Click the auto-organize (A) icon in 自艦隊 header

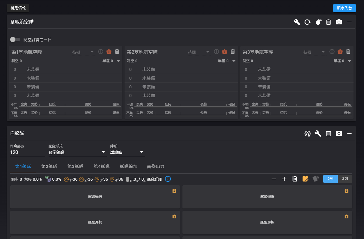(308, 134)
